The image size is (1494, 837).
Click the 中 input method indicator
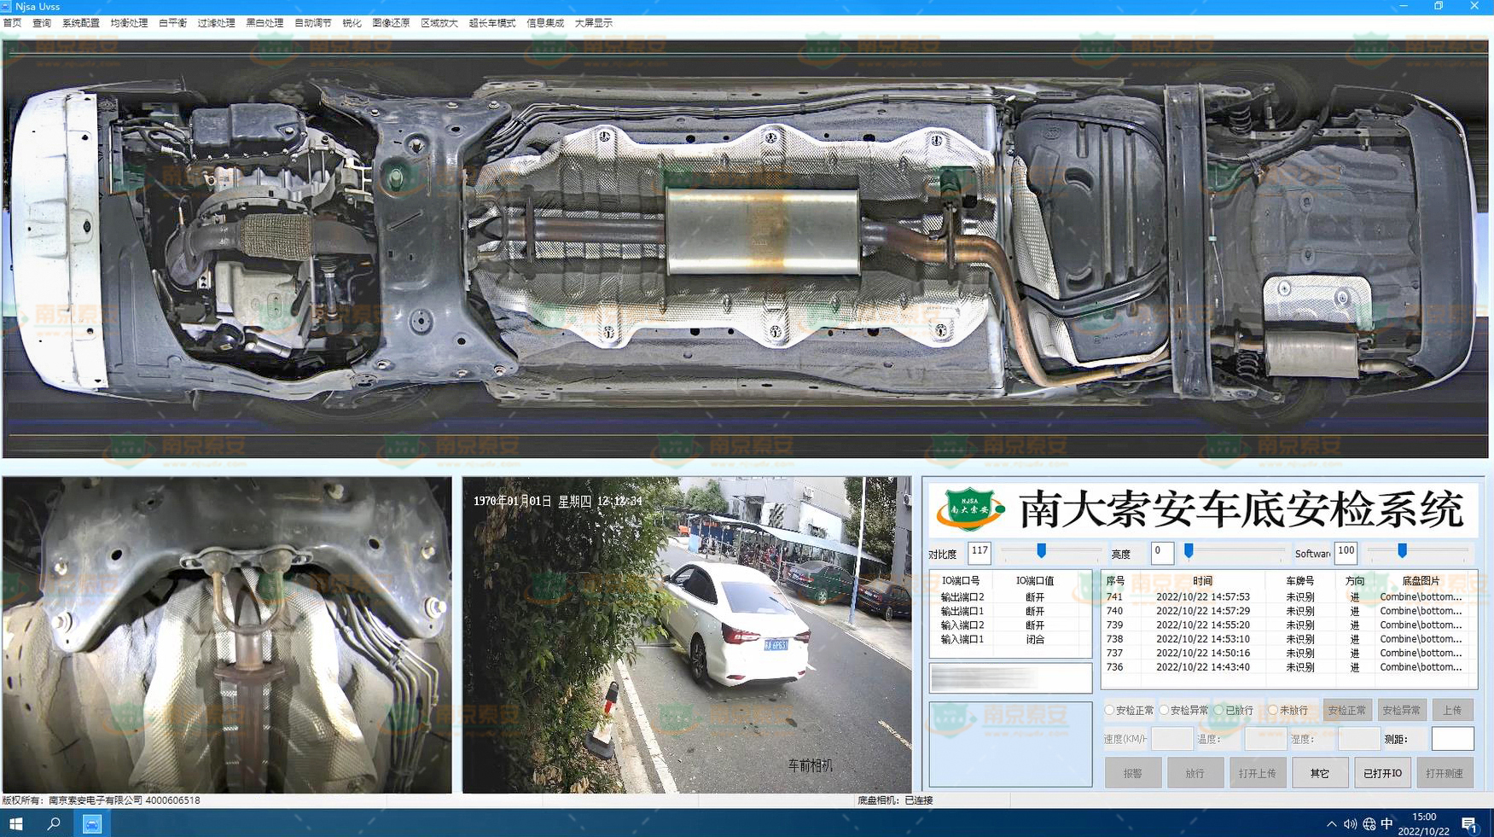click(1386, 823)
